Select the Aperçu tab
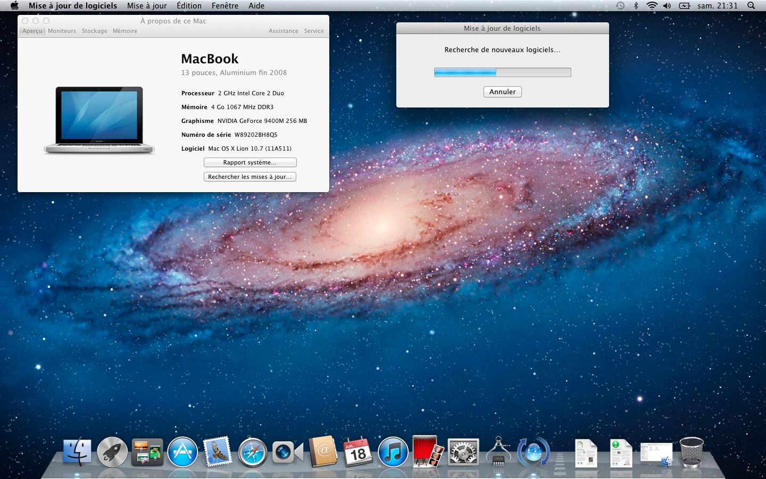The height and width of the screenshot is (479, 766). 32,31
